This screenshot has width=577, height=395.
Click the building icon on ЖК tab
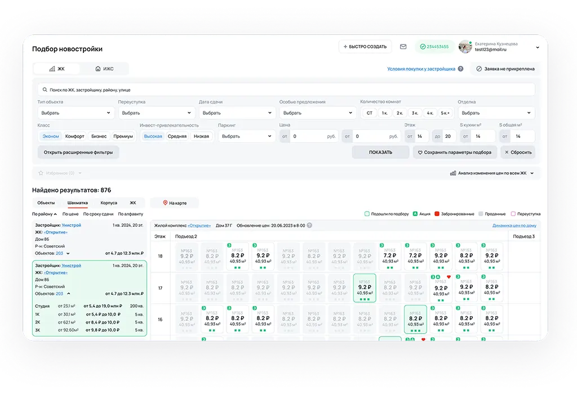52,69
